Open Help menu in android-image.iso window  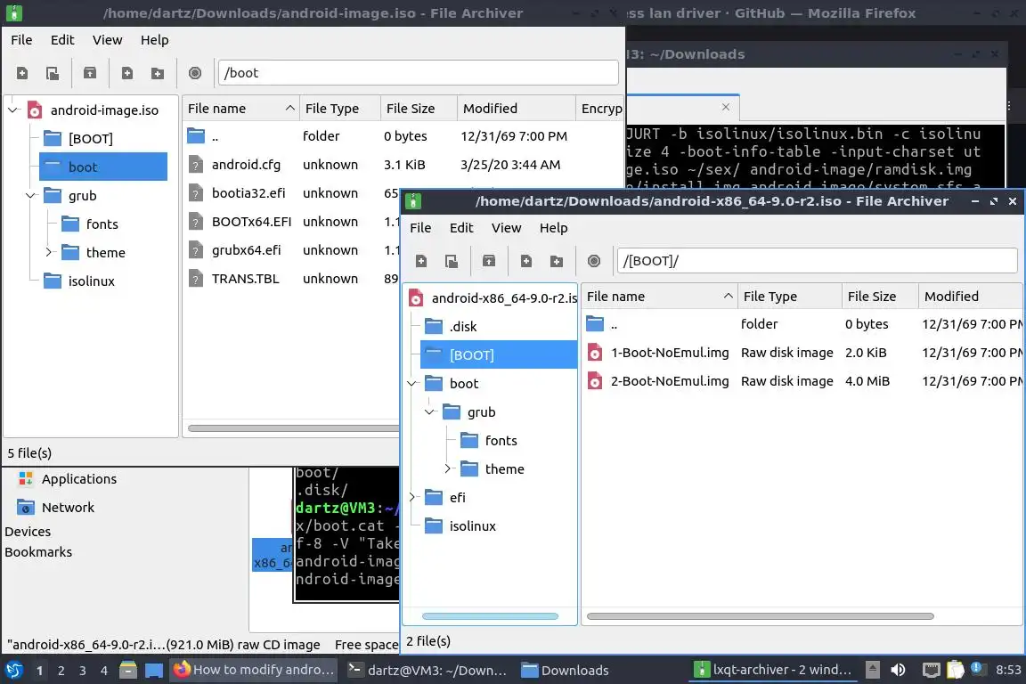pyautogui.click(x=154, y=40)
